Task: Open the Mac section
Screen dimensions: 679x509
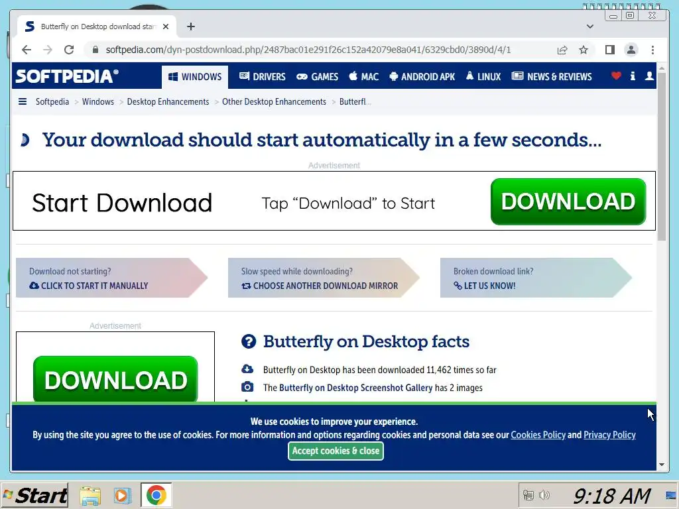Action: coord(364,77)
